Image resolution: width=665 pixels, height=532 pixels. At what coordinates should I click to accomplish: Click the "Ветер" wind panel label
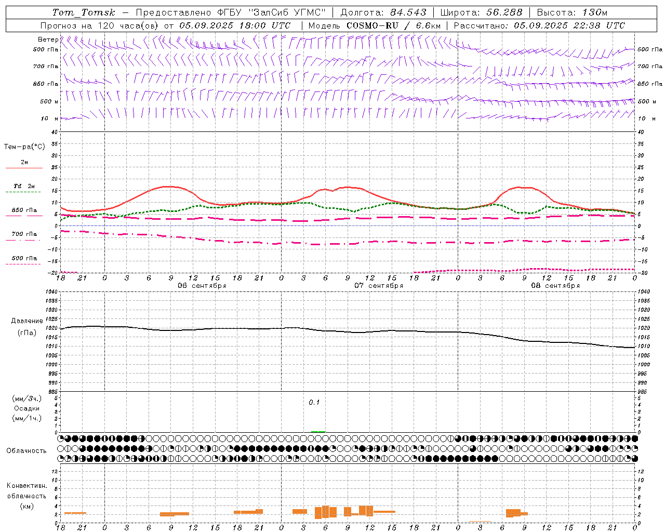click(x=48, y=39)
